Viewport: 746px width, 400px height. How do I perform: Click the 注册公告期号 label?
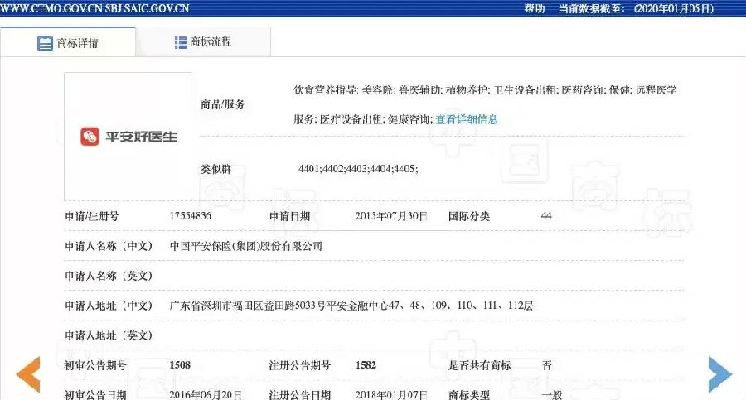300,365
